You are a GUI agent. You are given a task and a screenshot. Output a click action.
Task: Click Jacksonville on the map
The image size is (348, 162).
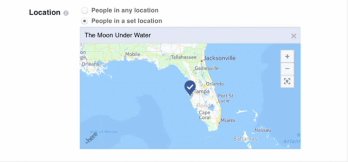220,58
